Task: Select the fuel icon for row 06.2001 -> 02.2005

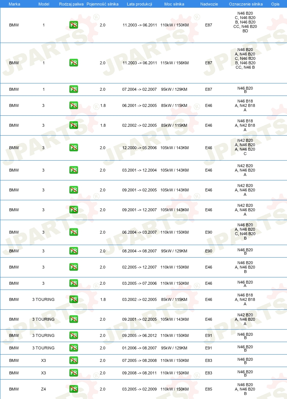Action: pos(74,105)
